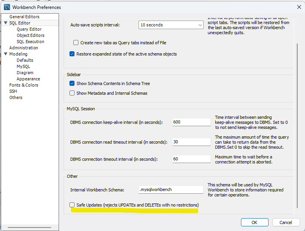305x231 pixels.
Task: Open the Defaults page under Modeling
Action: coord(25,60)
